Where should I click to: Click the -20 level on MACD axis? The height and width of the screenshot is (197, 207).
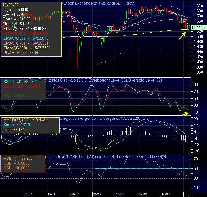[x=196, y=151]
